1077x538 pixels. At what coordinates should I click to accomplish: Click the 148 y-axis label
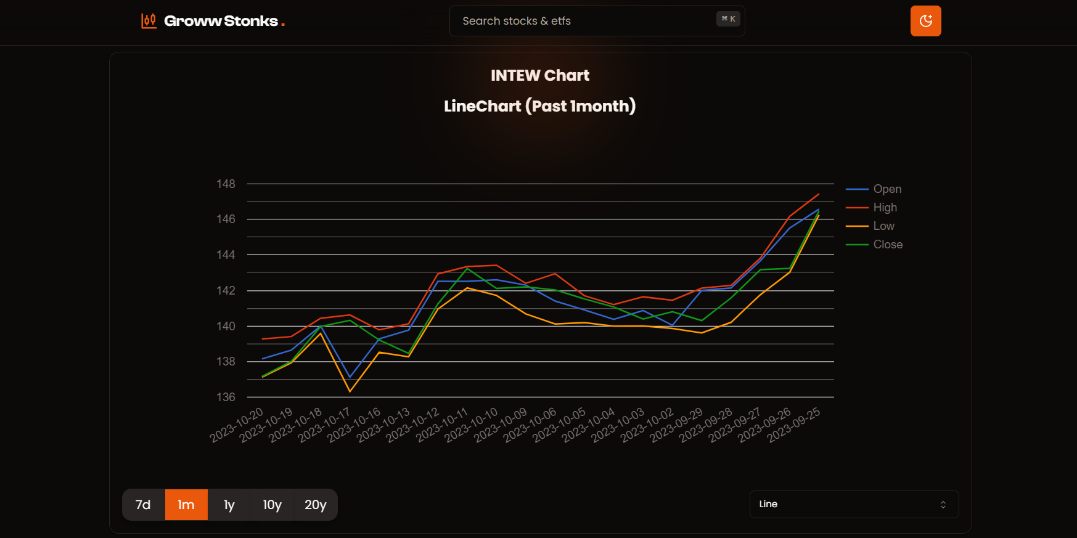226,184
